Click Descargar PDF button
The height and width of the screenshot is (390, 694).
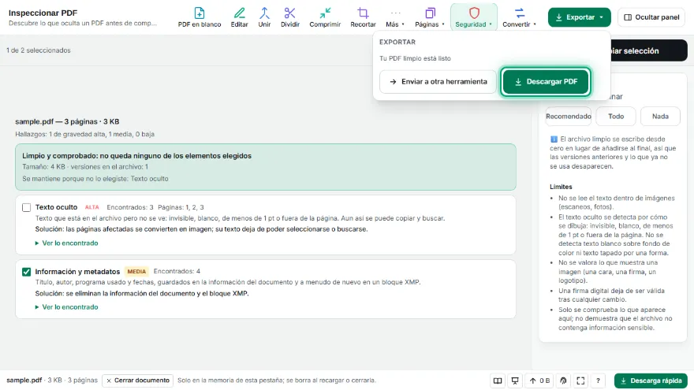(546, 81)
